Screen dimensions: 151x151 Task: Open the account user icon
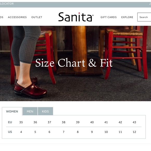[150, 4]
